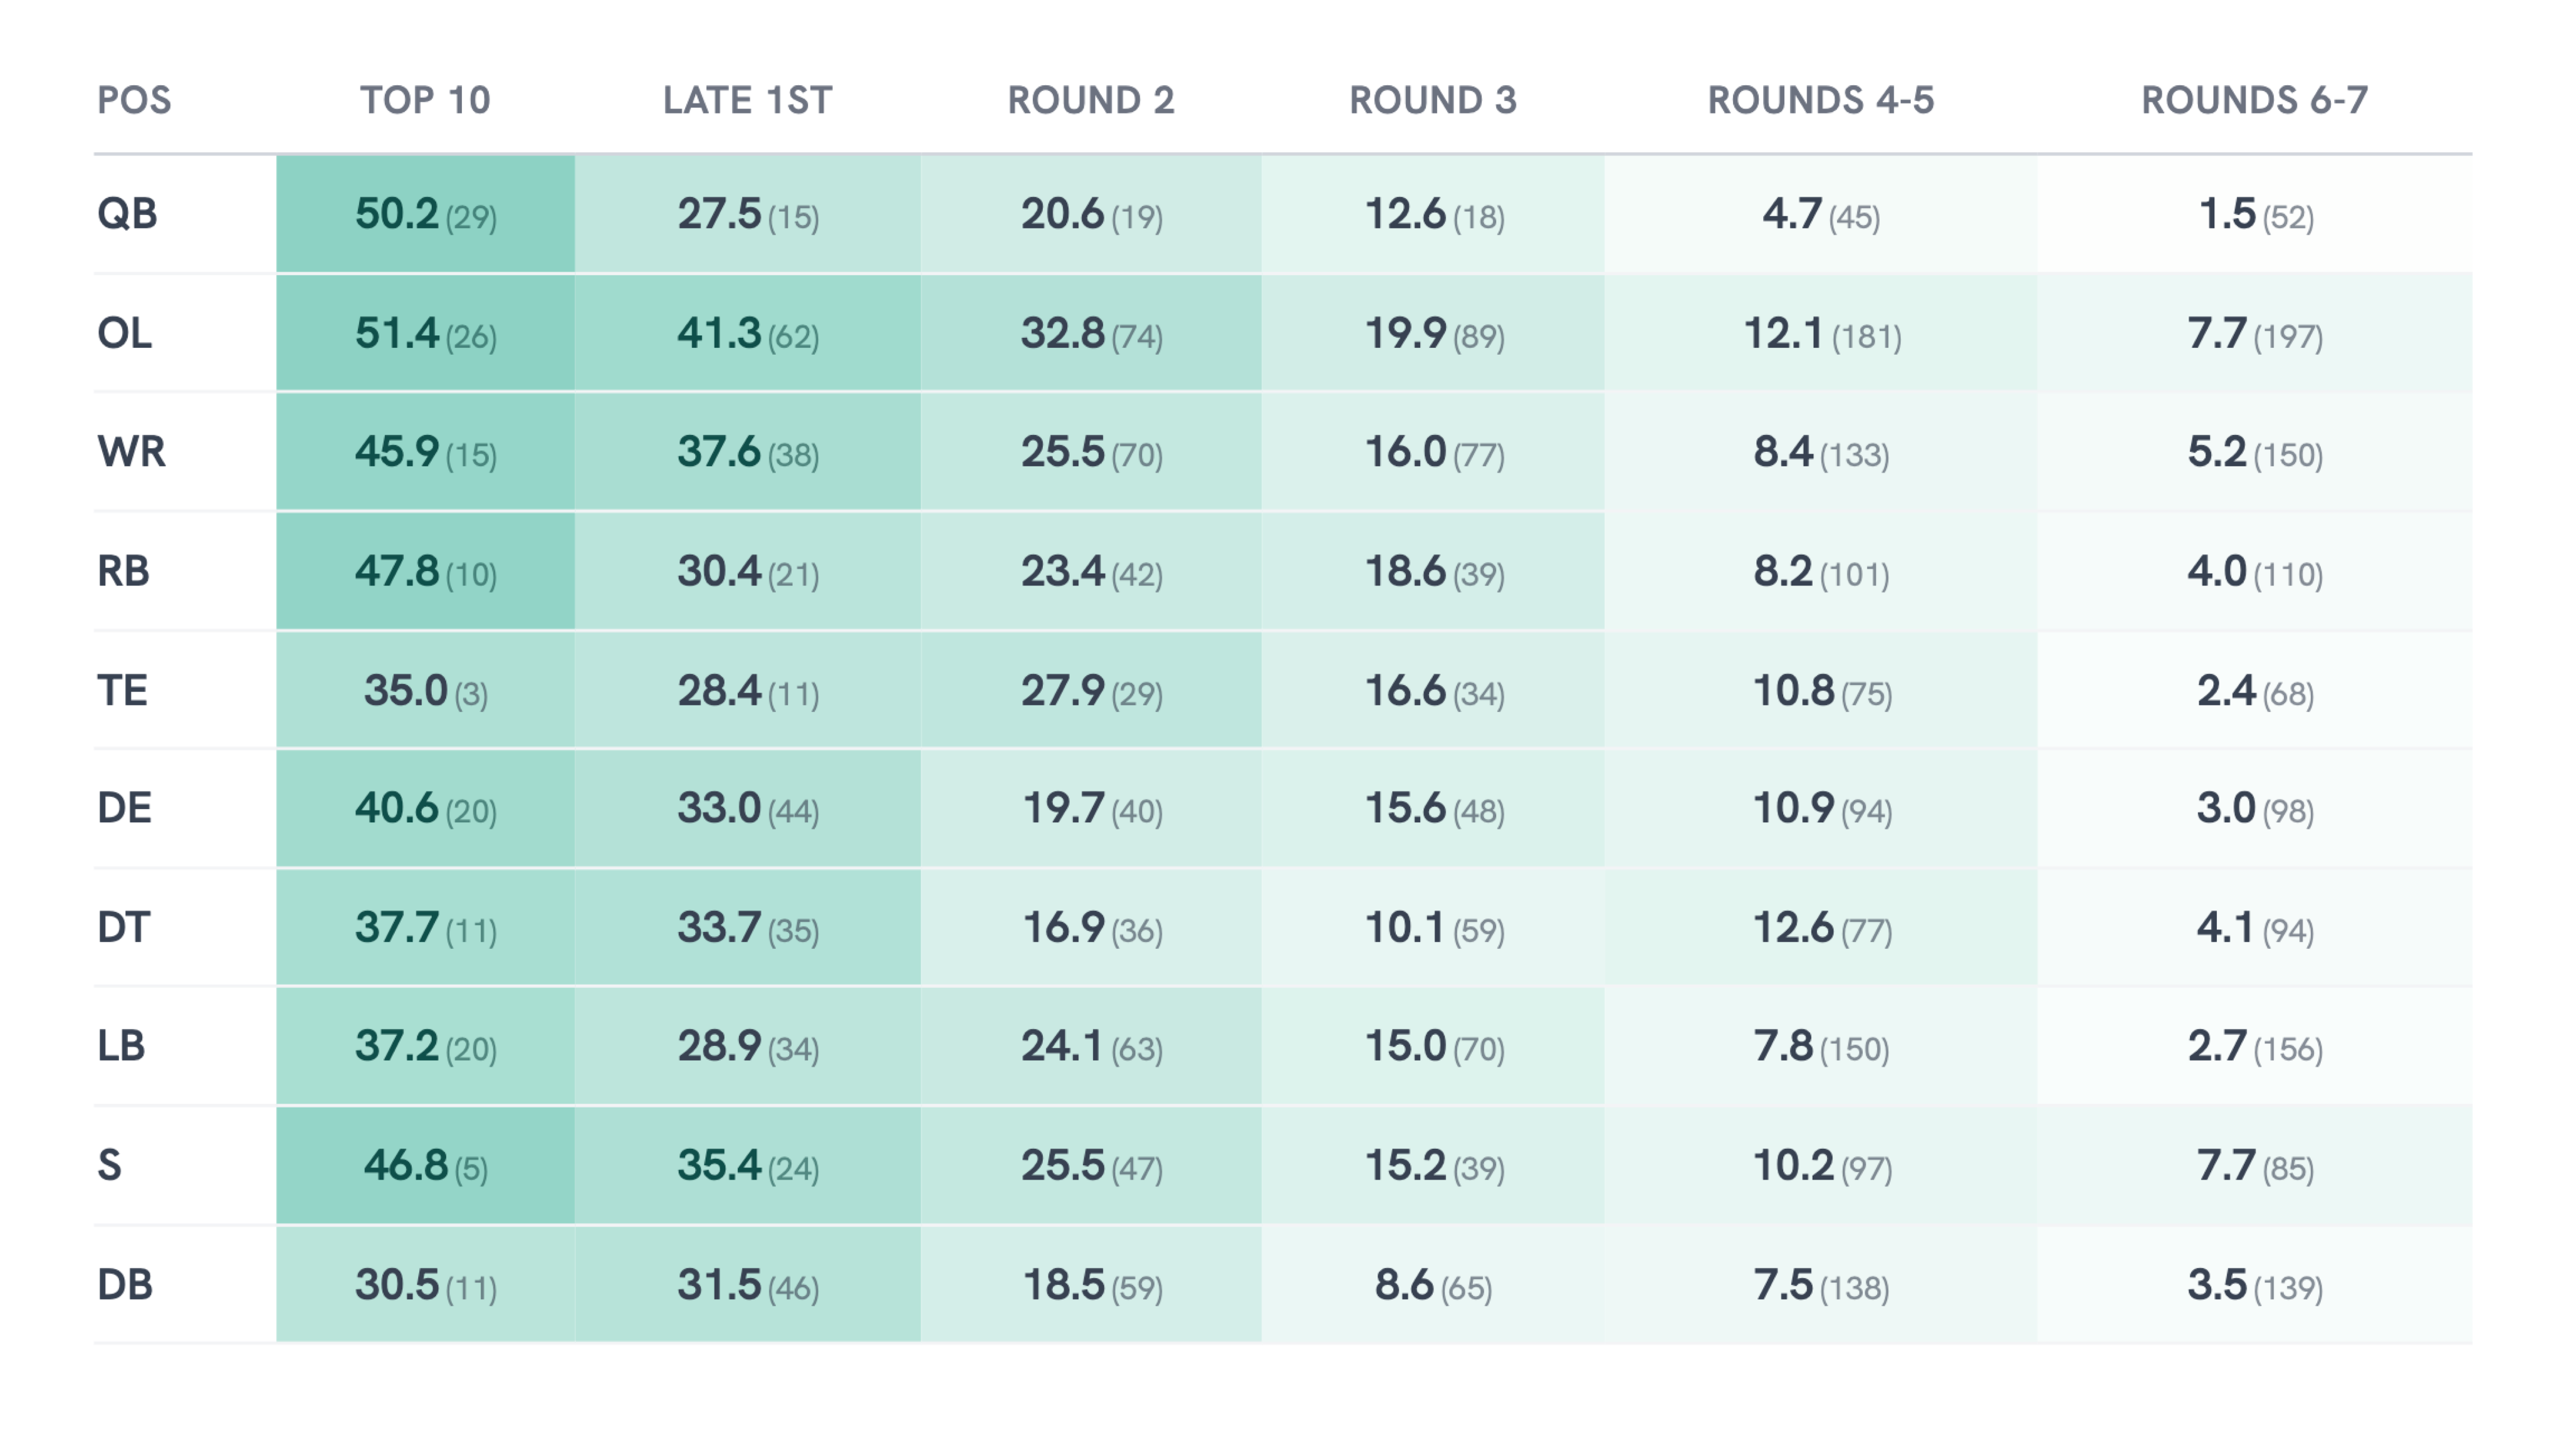
Task: Click the ROUNDS 4-5 column header
Action: point(1820,100)
